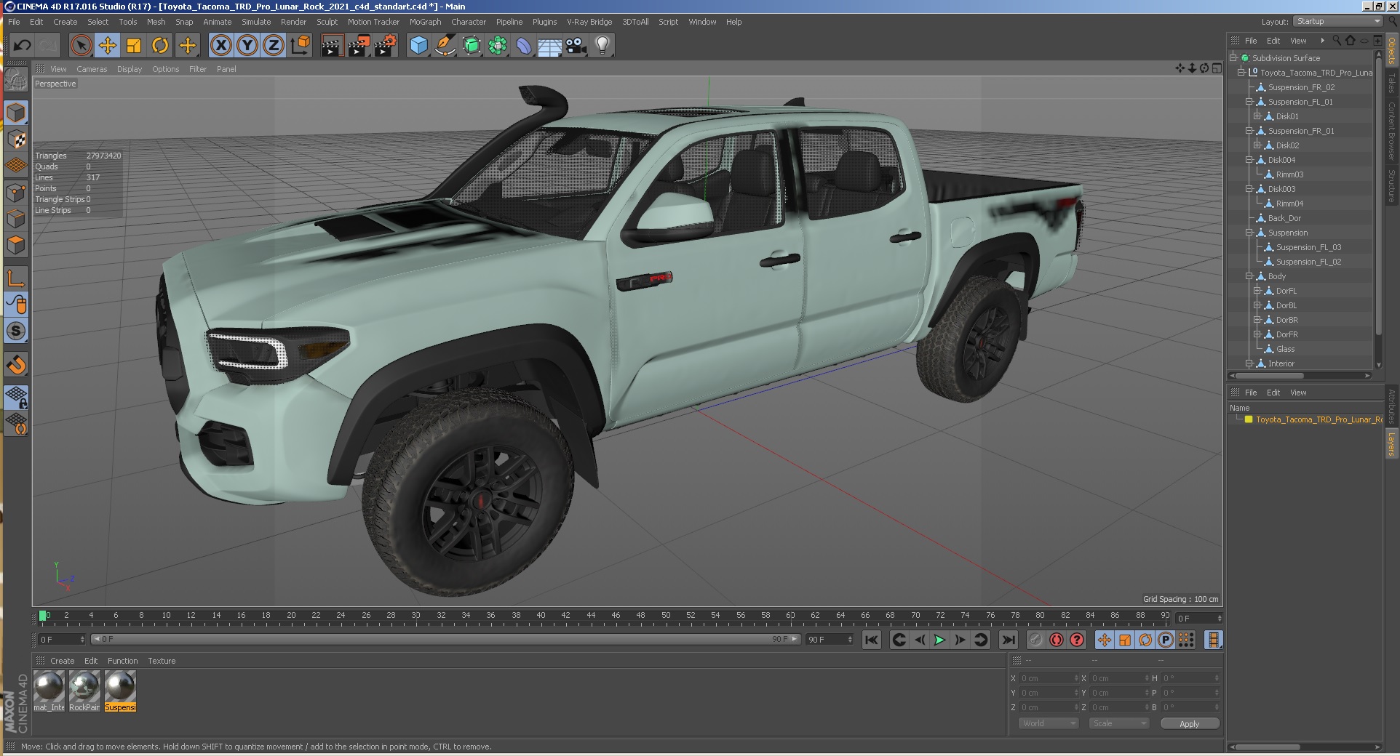This screenshot has height=756, width=1400.
Task: Enable the Axis mode tool
Action: click(16, 278)
